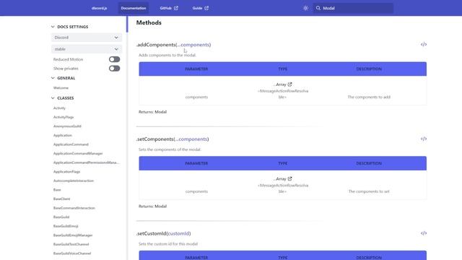462x260 pixels.
Task: Open the BaseGuildTextChannel class
Action: (71, 244)
